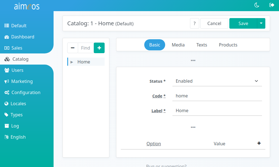This screenshot has width=279, height=167.
Task: Click the Label field label
Action: (158, 111)
